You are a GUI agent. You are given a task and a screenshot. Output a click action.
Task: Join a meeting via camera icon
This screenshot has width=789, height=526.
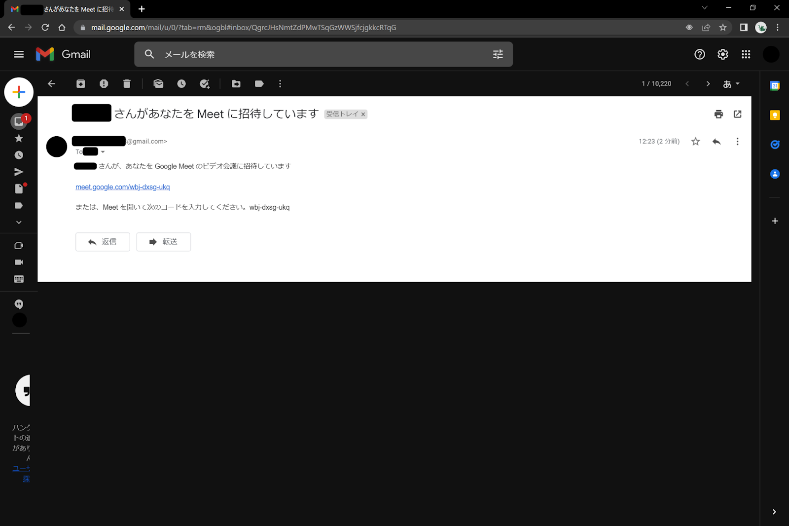coord(19,262)
